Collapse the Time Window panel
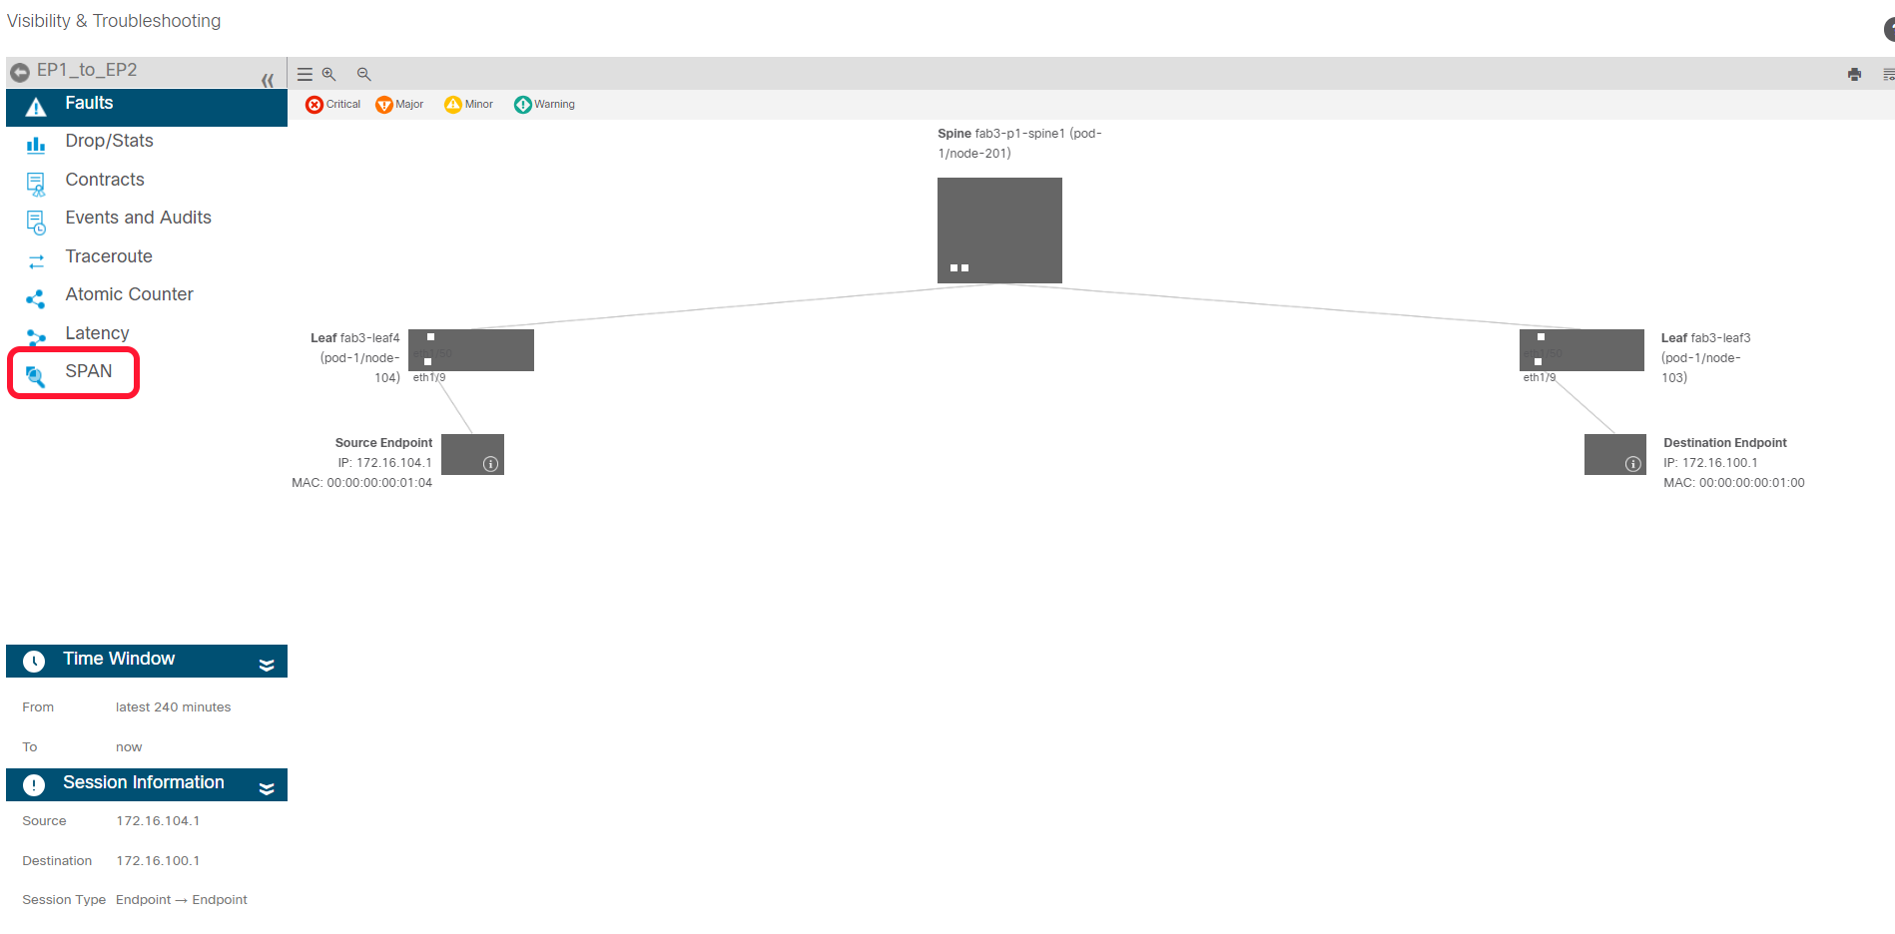 click(x=267, y=665)
